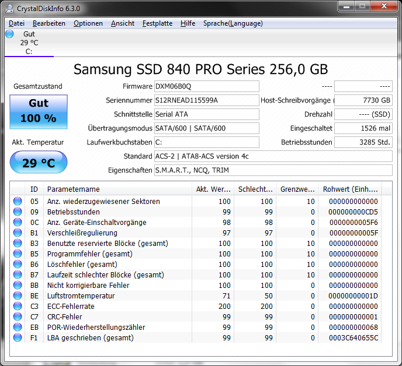Click the Schnittstelle field Serial ATA
This screenshot has width=402, height=366.
pos(207,114)
